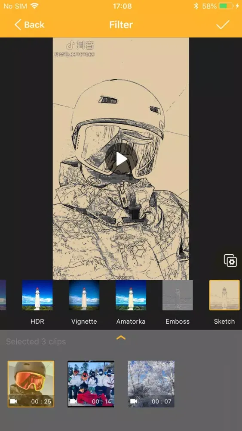Select the HDR filter thumbnail
Image resolution: width=242 pixels, height=431 pixels.
37,295
